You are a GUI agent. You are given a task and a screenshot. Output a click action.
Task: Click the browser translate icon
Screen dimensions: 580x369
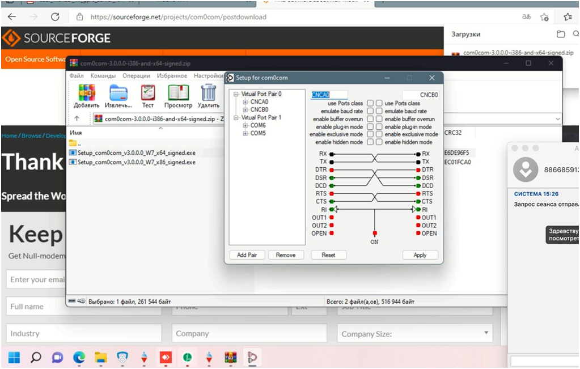coord(526,17)
